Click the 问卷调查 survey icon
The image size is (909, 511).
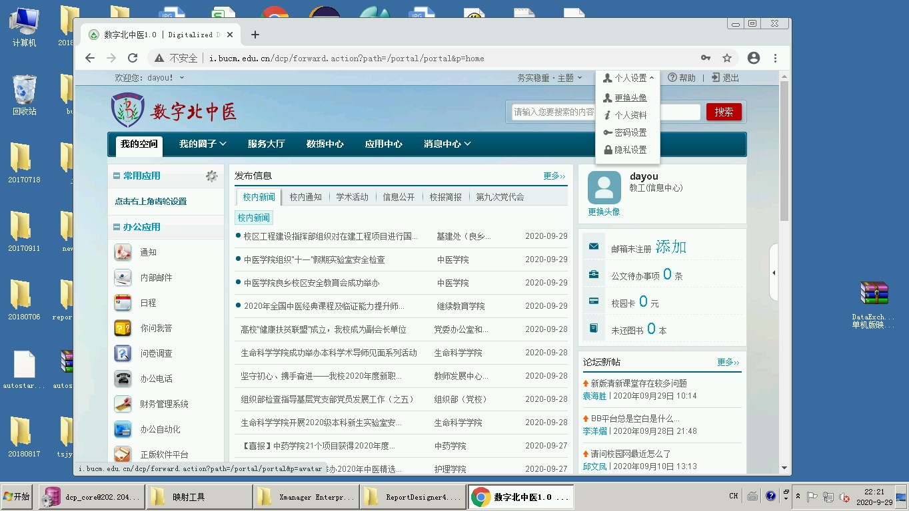123,353
